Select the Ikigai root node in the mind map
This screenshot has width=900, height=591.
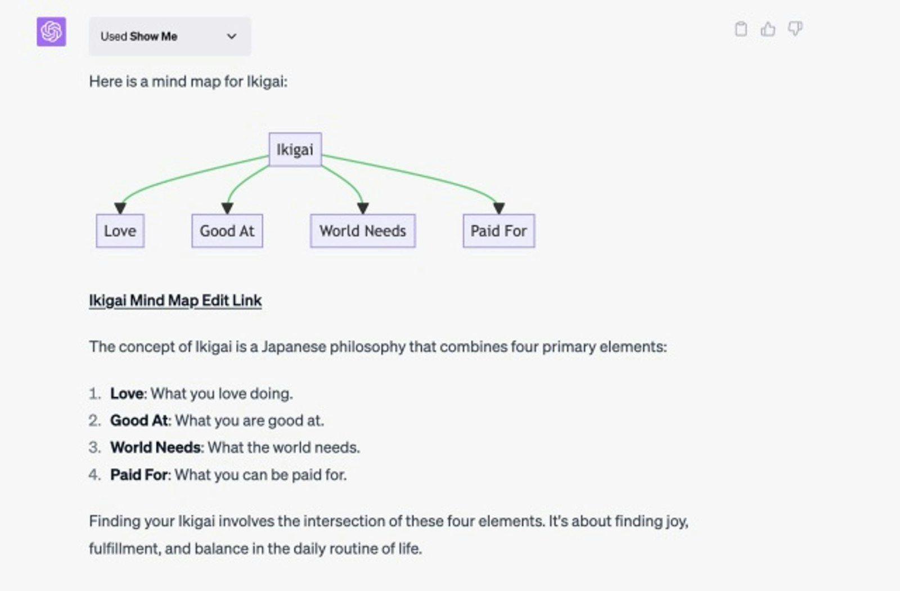coord(294,150)
